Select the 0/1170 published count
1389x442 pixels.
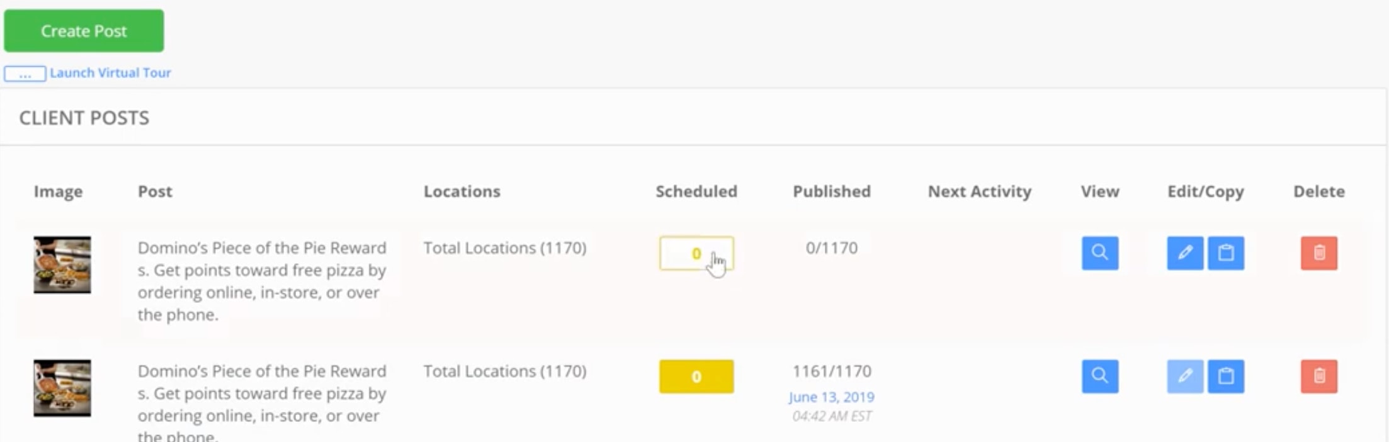click(832, 248)
